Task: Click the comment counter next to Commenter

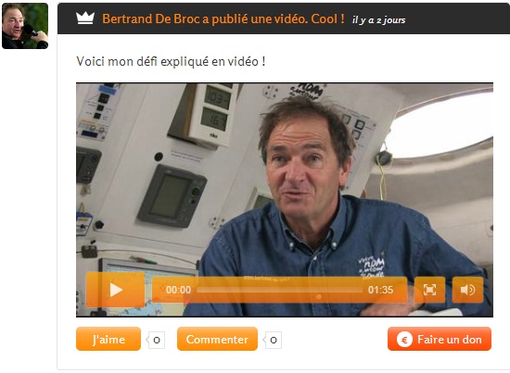Action: 273,340
